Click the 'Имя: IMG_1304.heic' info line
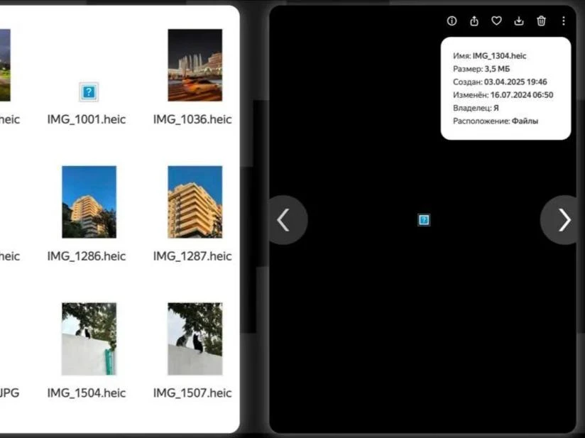The height and width of the screenshot is (438, 585). click(x=489, y=56)
